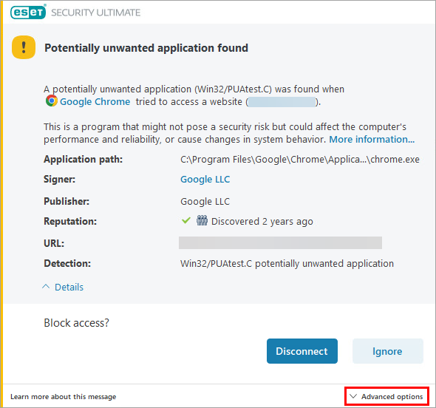Click the Google Chrome logo icon
Screen dimensions: 436x408
coord(52,101)
